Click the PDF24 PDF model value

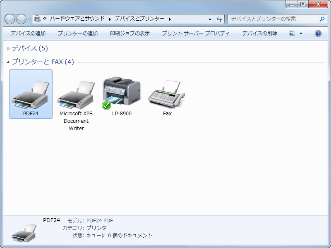pyautogui.click(x=100, y=221)
